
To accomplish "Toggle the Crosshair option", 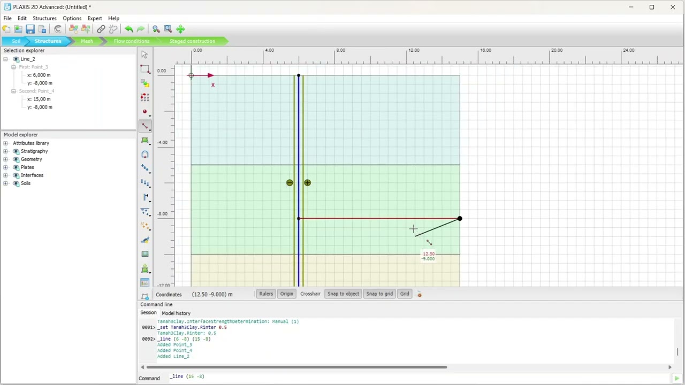I will point(310,294).
